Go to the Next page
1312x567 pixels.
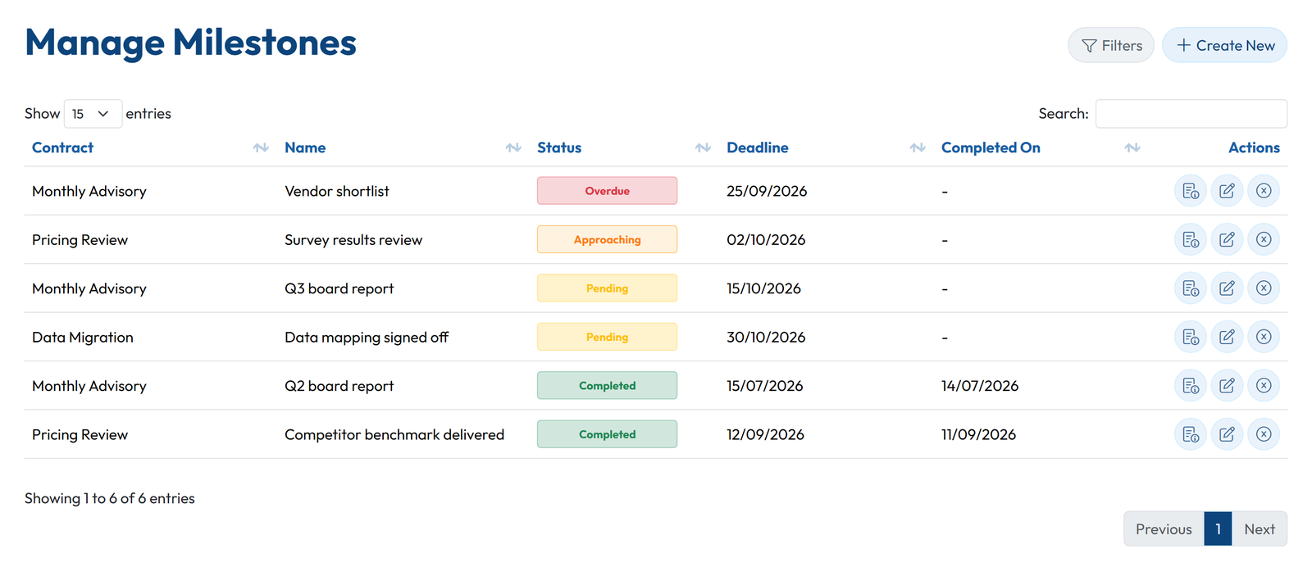tap(1260, 529)
